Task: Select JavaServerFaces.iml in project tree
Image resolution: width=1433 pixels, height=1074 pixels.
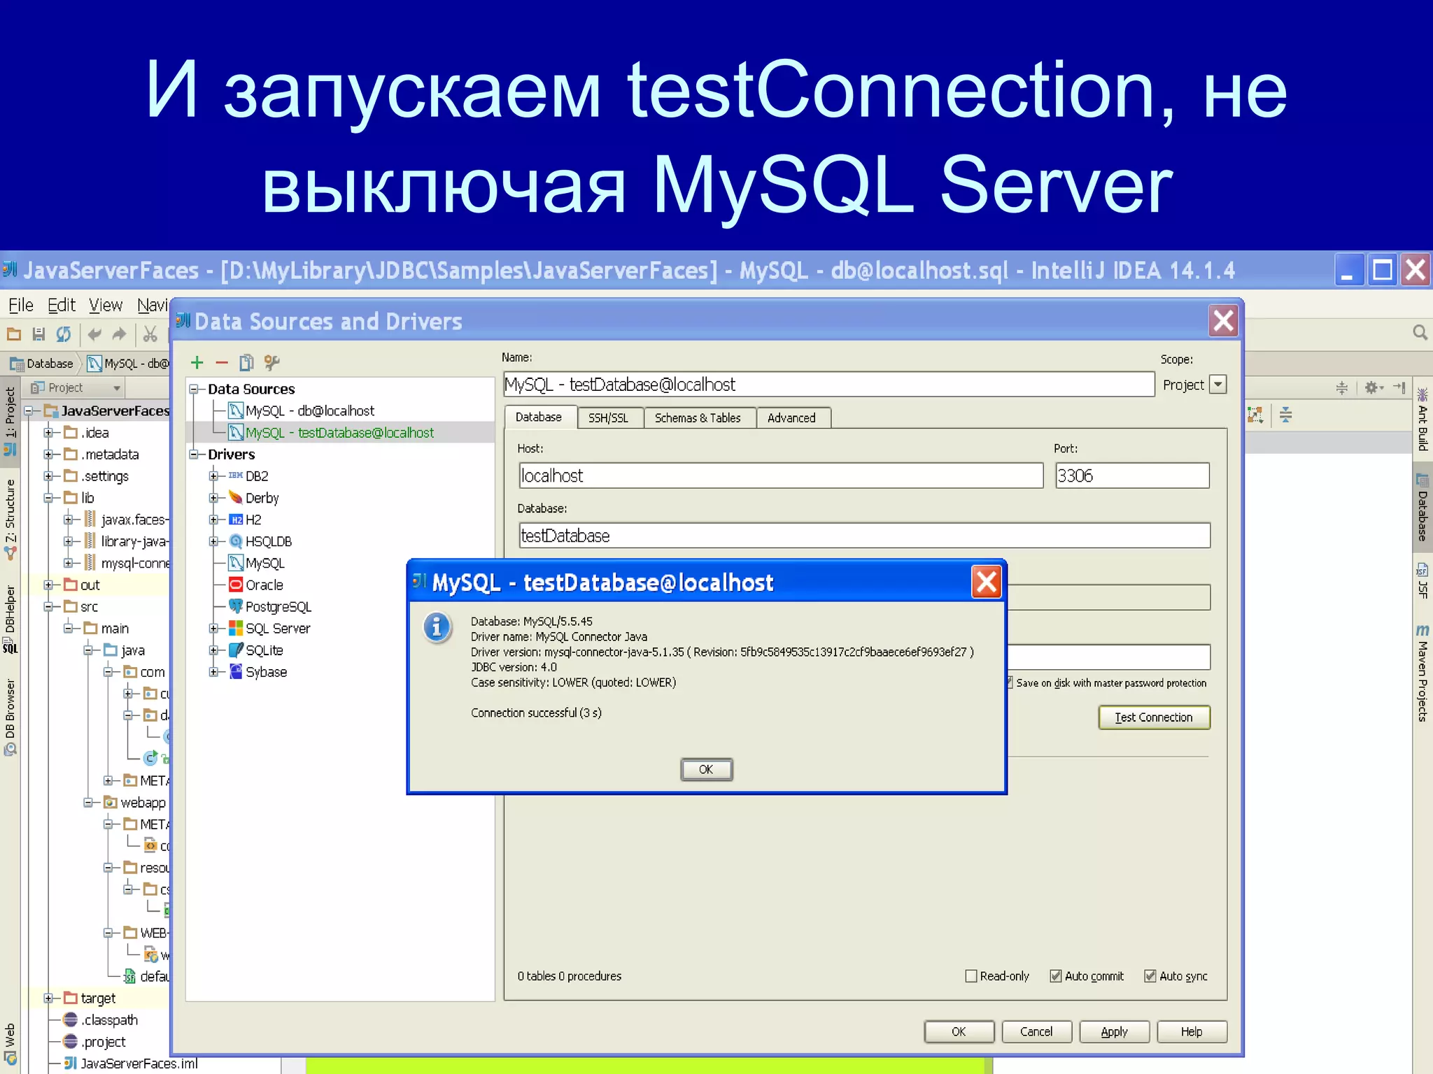Action: coord(131,1064)
